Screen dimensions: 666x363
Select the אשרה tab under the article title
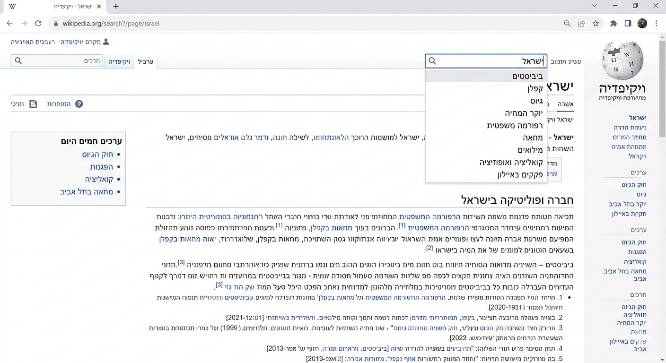(565, 104)
